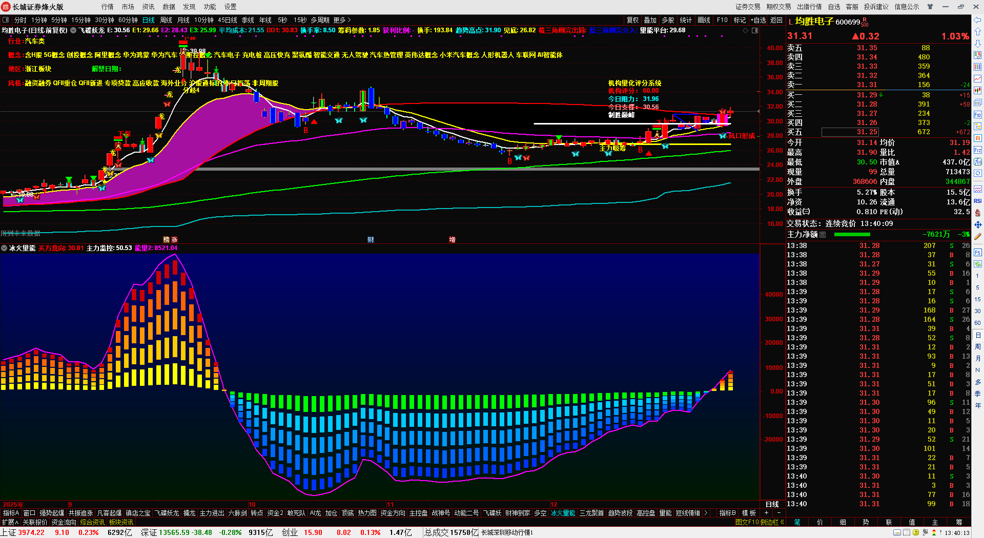Open the line chart icon in sidebar
Screen dimensions: 984x538
click(x=978, y=79)
